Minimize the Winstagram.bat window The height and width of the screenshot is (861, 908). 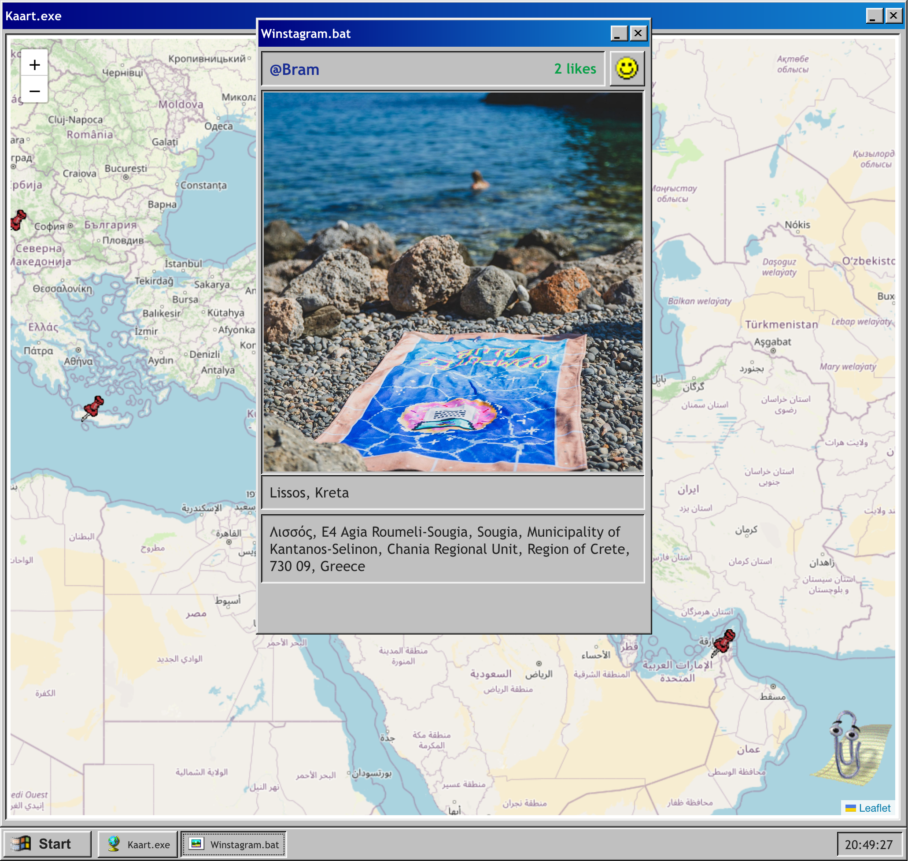tap(618, 33)
